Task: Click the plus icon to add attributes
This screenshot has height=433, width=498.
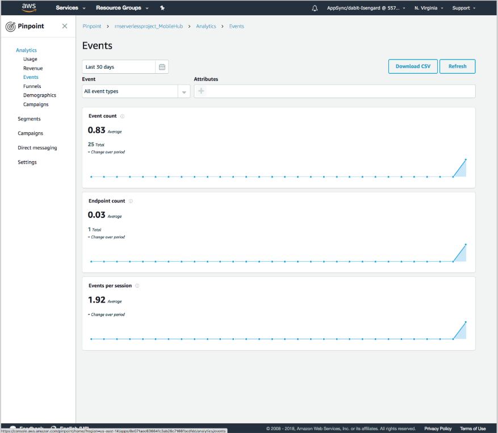Action: click(201, 91)
